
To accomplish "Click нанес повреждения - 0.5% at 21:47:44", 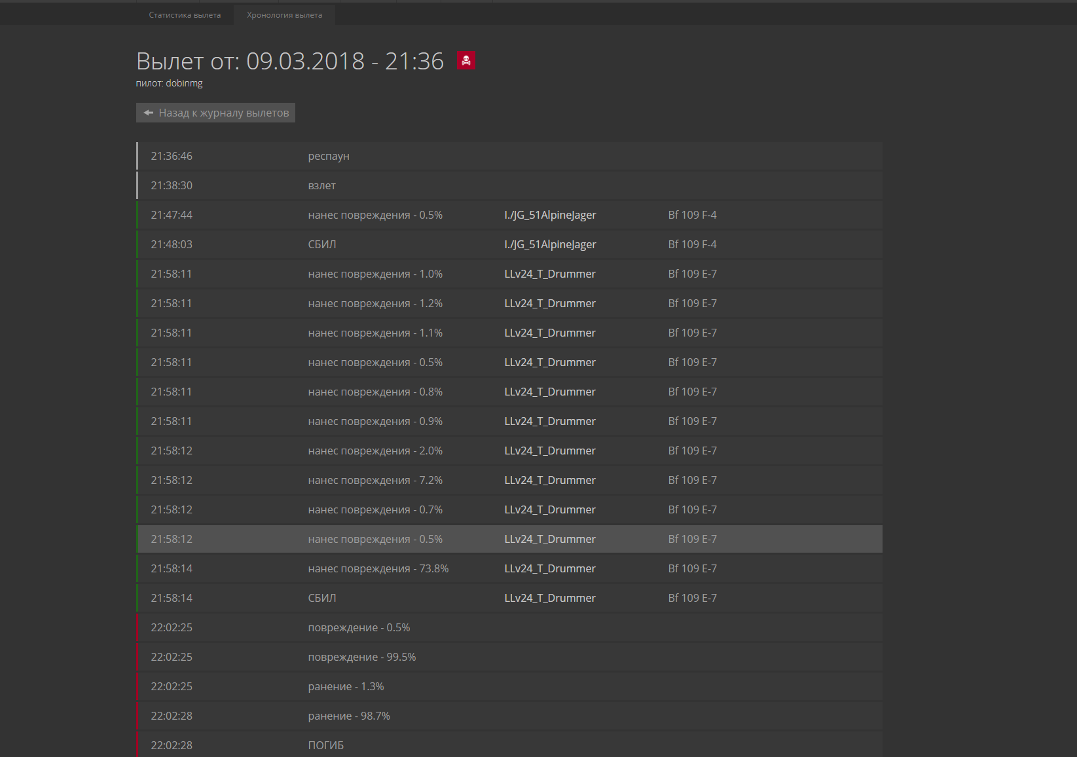I will click(375, 215).
